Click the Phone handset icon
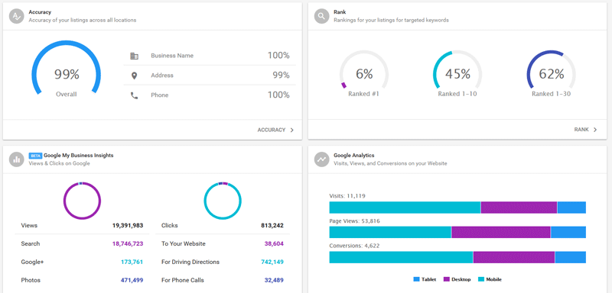The width and height of the screenshot is (612, 293). tap(135, 95)
